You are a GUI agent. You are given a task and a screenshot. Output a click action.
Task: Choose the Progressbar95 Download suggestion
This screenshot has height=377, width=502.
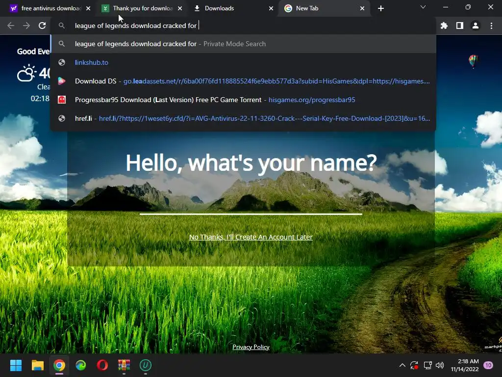click(x=243, y=100)
